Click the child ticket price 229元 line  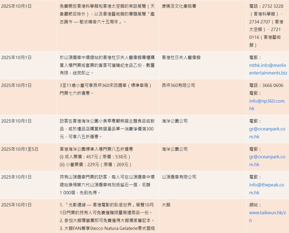point(96,165)
